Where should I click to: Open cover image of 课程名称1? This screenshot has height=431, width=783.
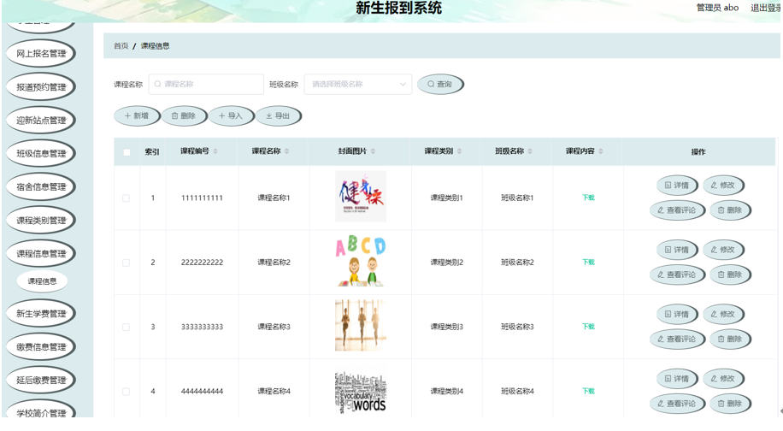point(361,197)
